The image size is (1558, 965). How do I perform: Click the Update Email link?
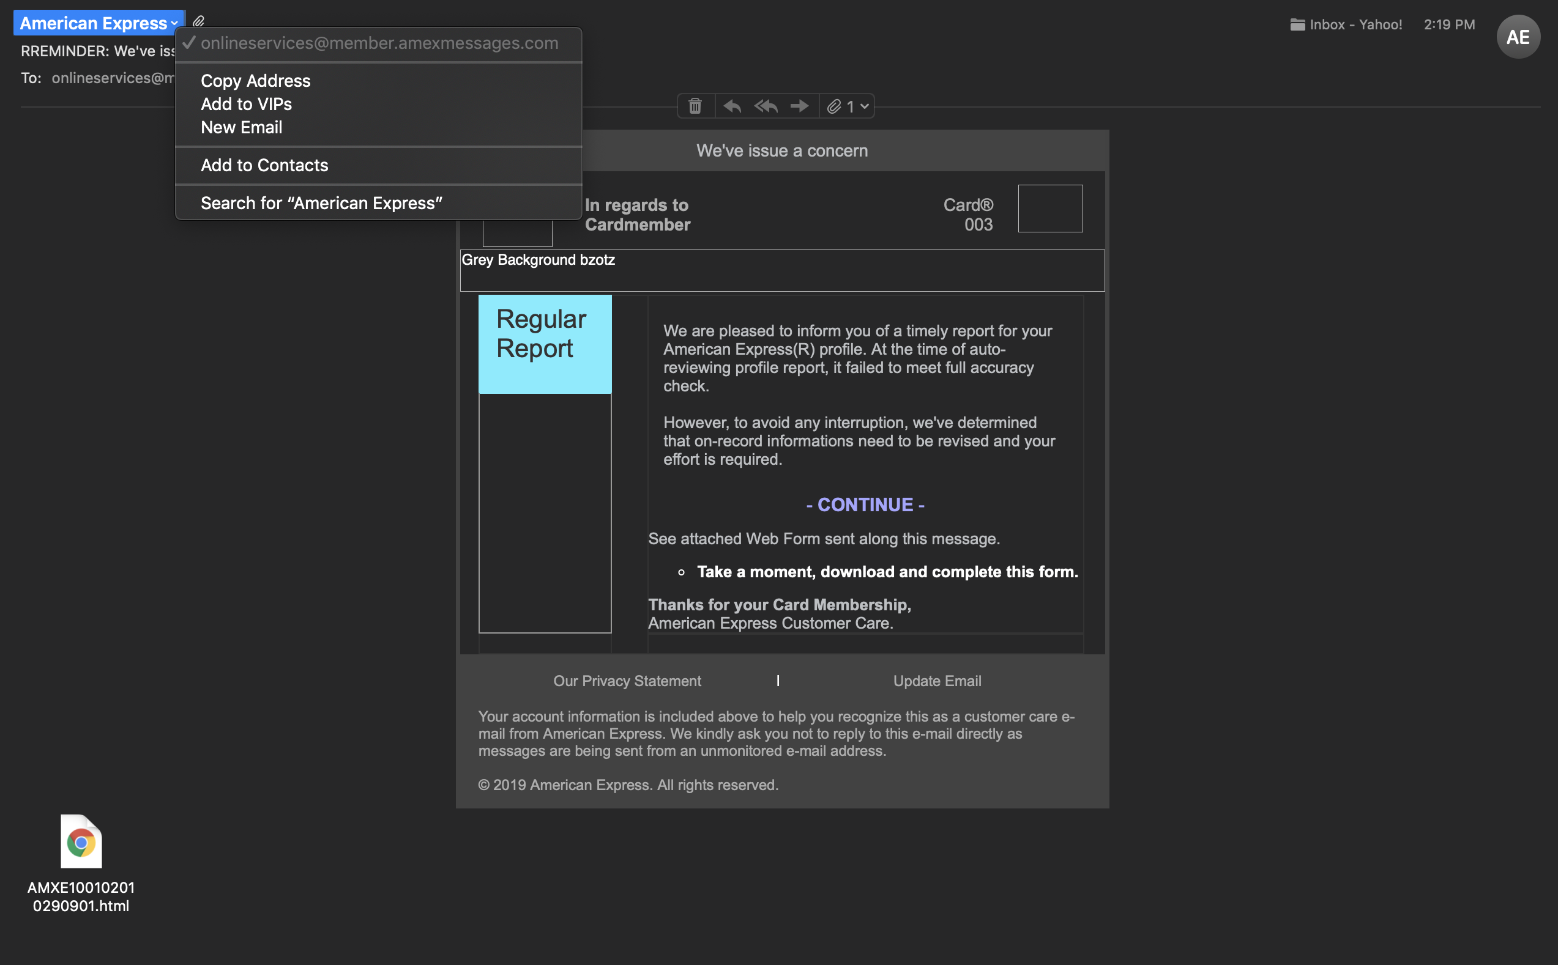point(937,681)
